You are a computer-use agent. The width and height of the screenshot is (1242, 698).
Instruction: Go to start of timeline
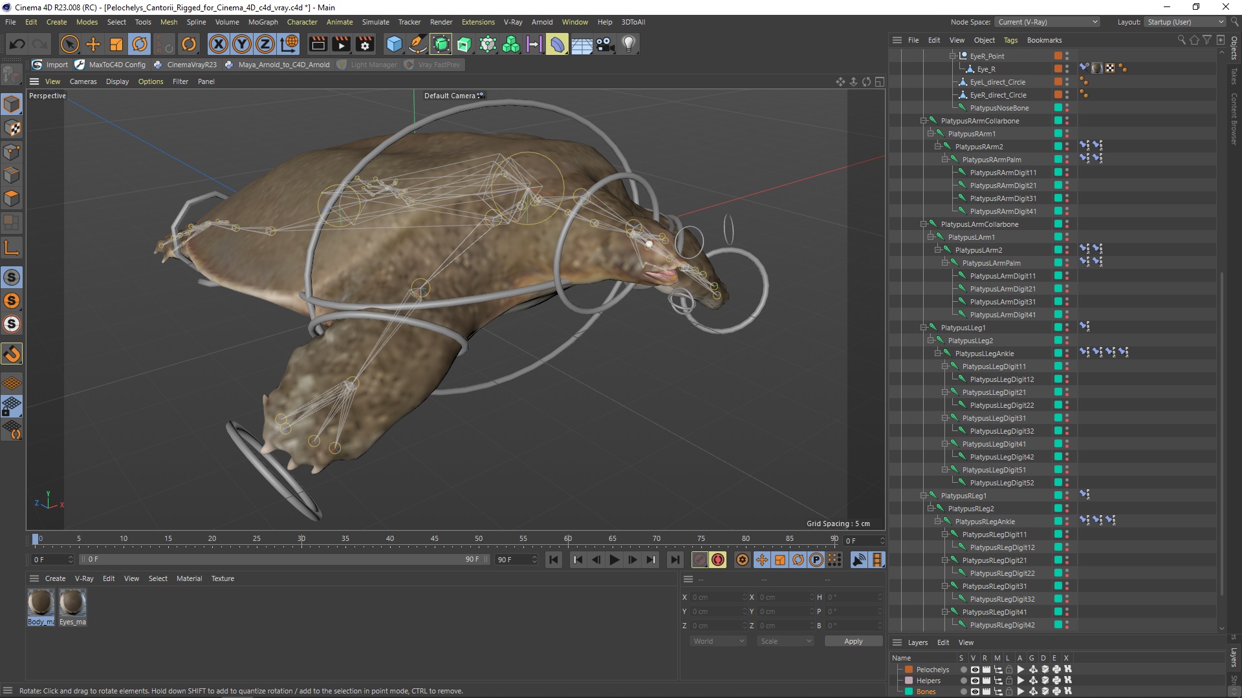pyautogui.click(x=554, y=560)
